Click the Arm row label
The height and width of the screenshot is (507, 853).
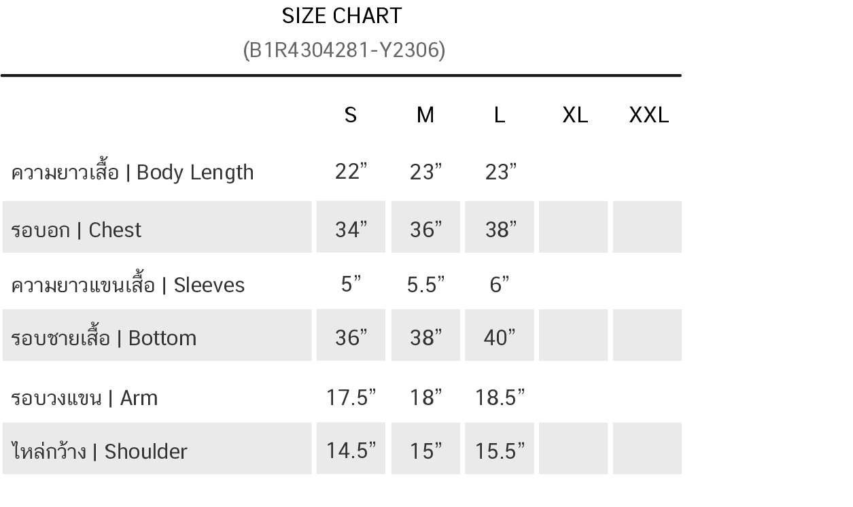tap(84, 398)
